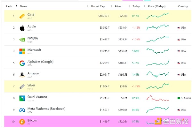Sort table by Market Cap header

(x=97, y=6)
